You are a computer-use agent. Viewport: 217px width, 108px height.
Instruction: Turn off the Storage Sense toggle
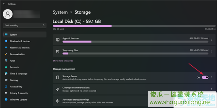[x=205, y=77]
